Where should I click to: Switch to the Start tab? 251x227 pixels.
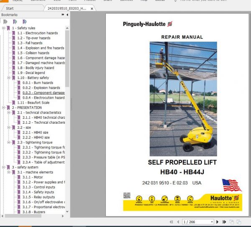pos(10,8)
